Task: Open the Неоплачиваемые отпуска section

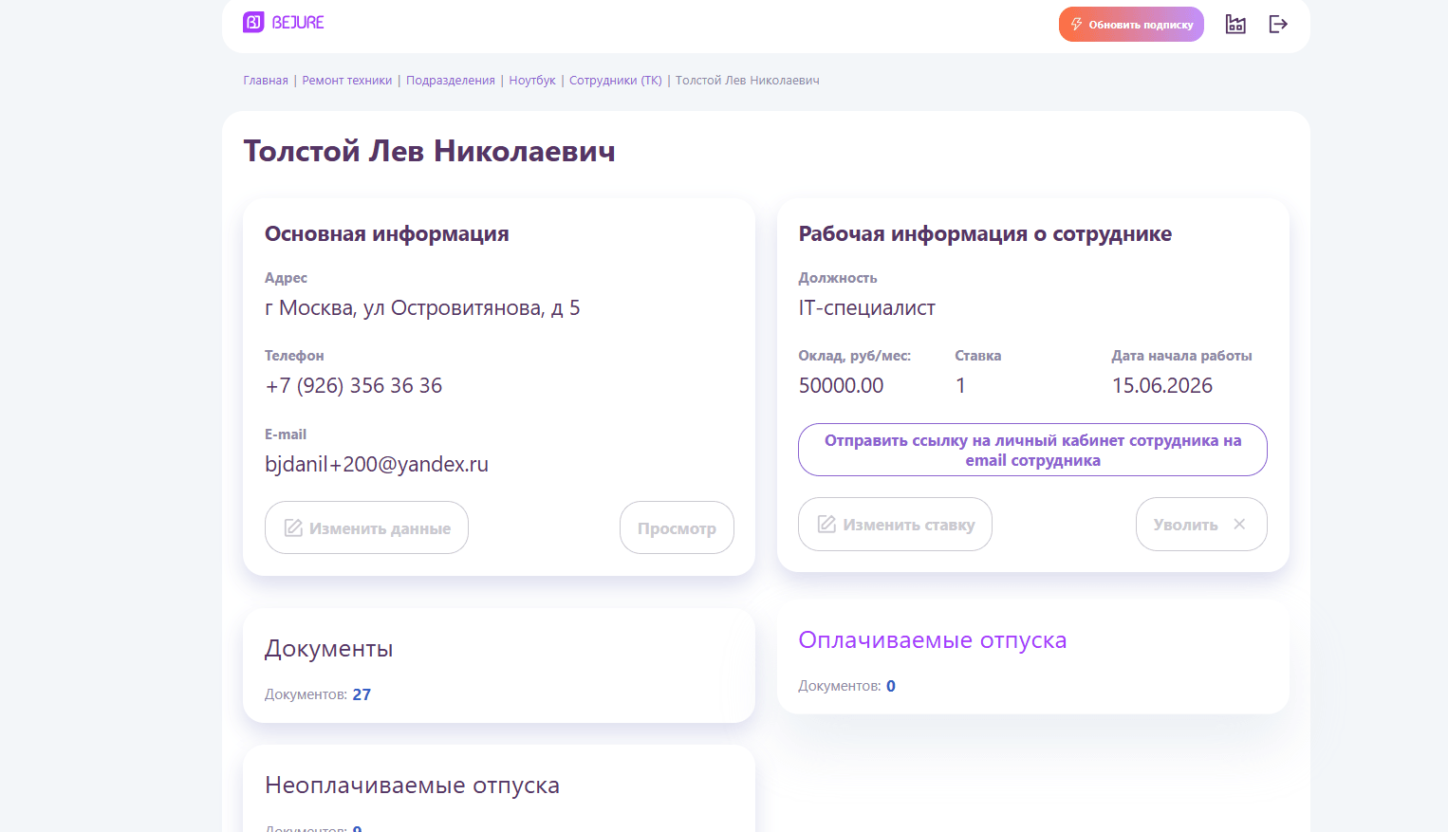Action: pos(412,786)
